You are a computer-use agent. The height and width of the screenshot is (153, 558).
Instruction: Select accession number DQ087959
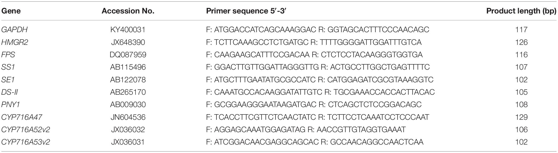tap(128, 55)
